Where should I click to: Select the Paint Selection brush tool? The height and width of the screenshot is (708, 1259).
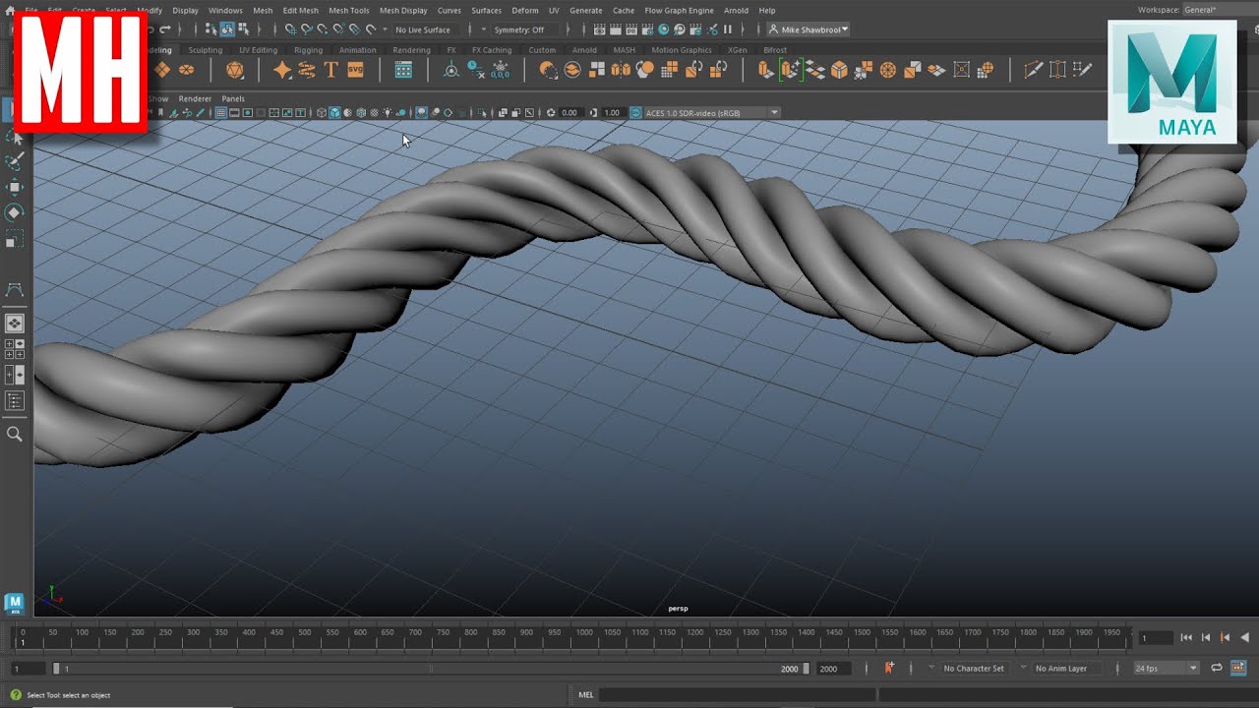(15, 161)
